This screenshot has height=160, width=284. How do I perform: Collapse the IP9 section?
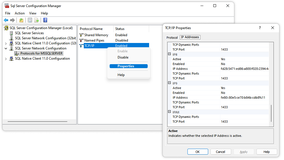169,83
